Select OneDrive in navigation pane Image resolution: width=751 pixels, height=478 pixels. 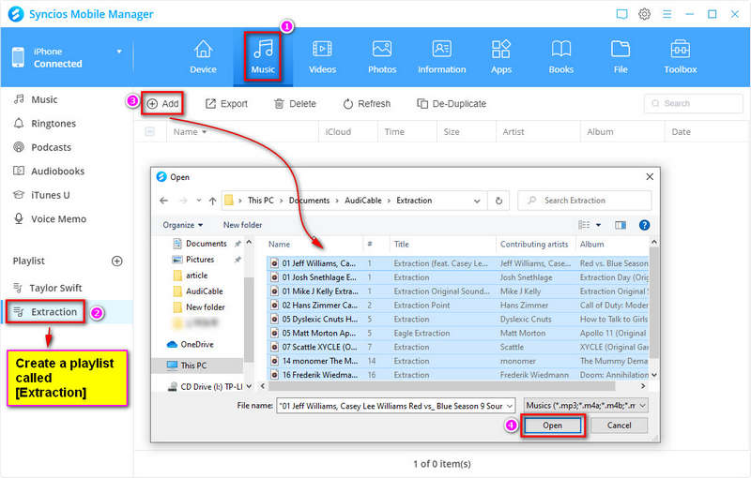point(191,344)
